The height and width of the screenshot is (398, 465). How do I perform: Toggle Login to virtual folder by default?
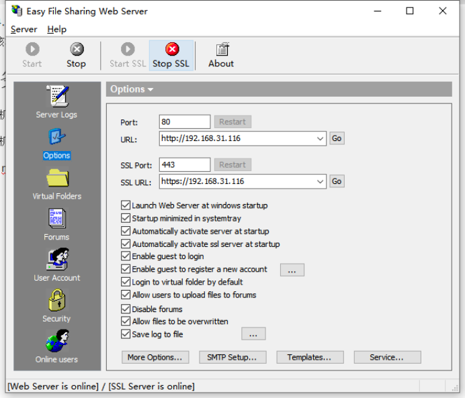pyautogui.click(x=126, y=282)
